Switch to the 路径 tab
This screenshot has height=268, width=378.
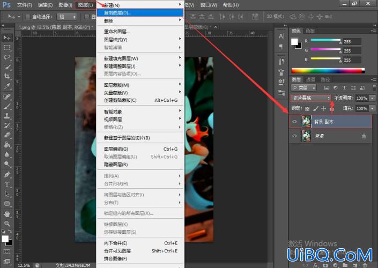pos(325,79)
